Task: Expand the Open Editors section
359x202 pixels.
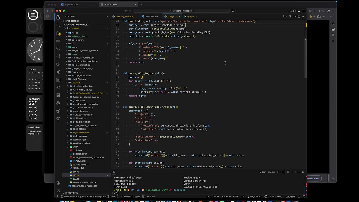Action: 72,21
